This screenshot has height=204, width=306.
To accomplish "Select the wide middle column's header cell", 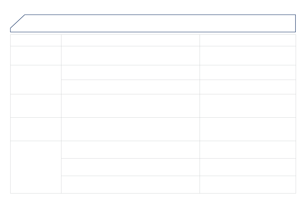I will point(130,40).
